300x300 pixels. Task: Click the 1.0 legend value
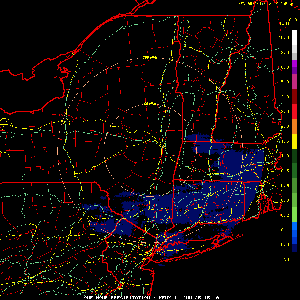click(x=285, y=156)
